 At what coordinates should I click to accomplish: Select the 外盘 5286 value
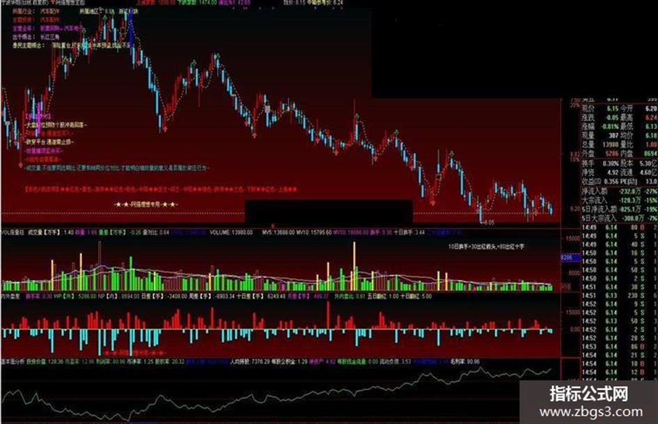coord(600,154)
